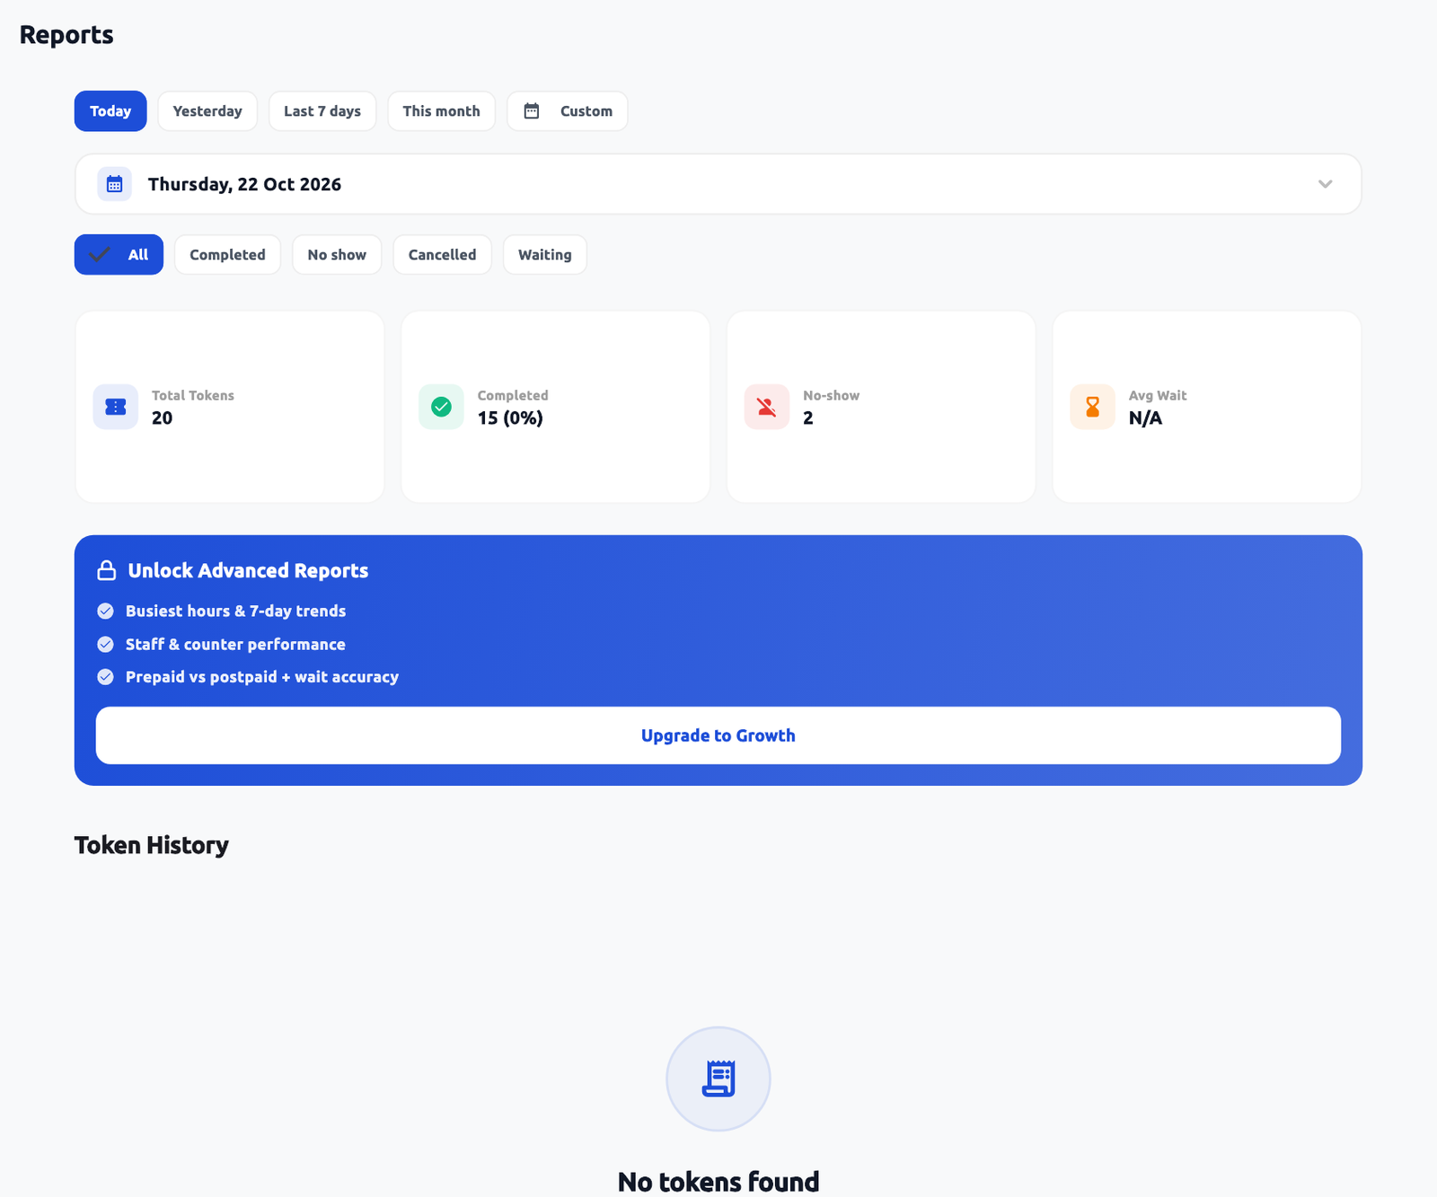Filter tokens by No show
The height and width of the screenshot is (1197, 1437).
coord(337,255)
